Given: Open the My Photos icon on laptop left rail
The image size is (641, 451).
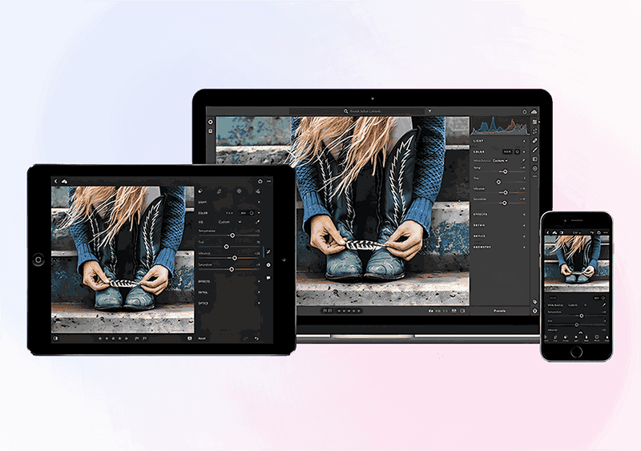Looking at the screenshot, I should pos(211,131).
